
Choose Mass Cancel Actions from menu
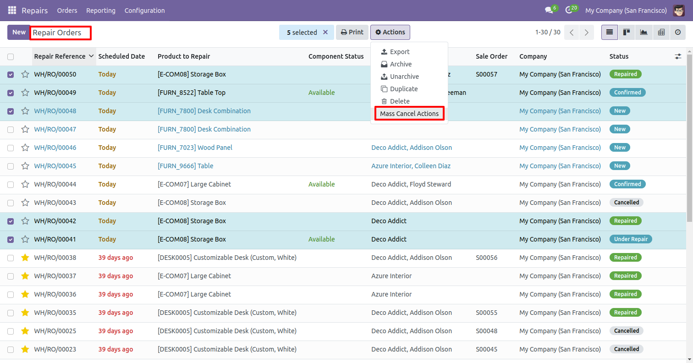tap(409, 114)
